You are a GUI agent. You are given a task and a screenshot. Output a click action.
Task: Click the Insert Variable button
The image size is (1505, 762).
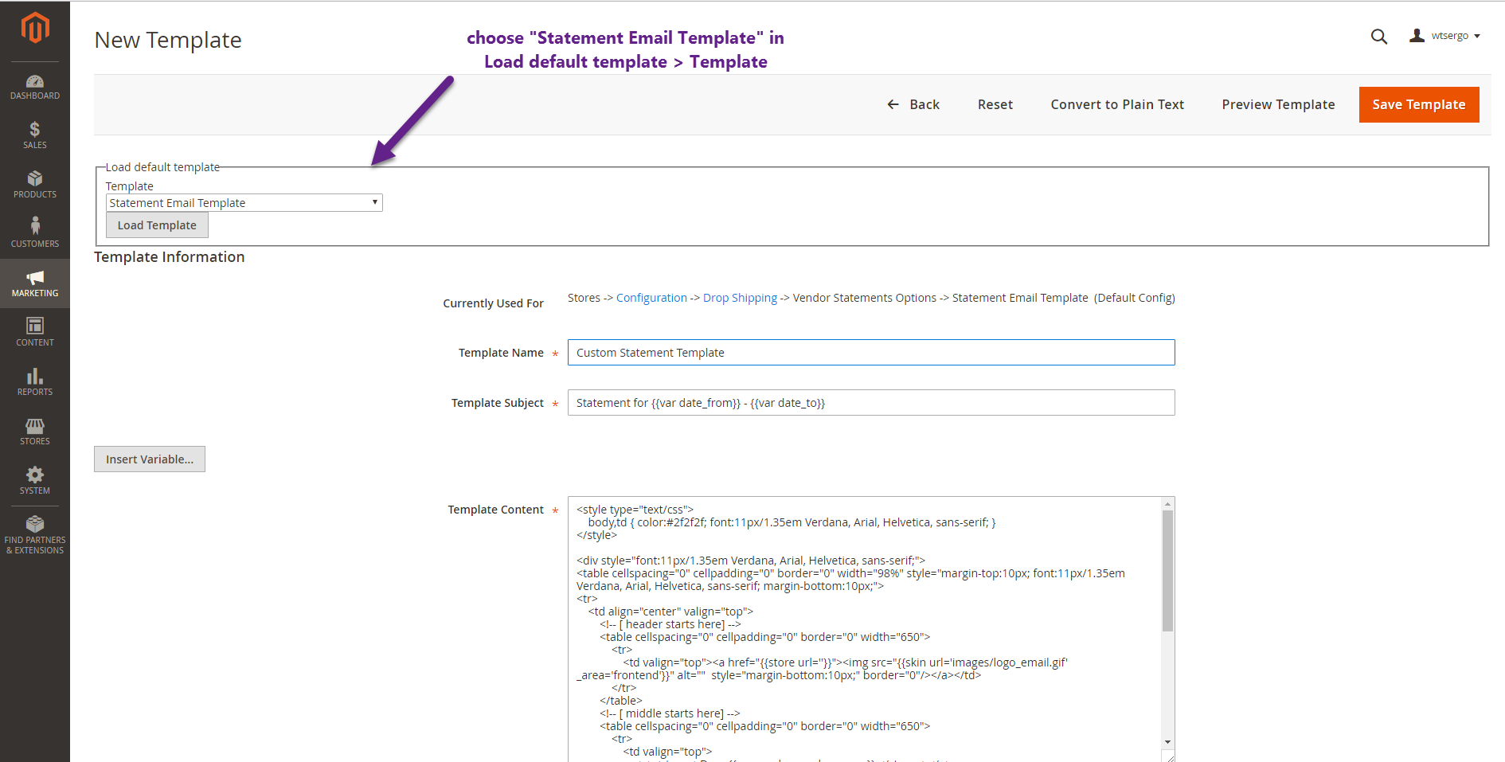click(x=150, y=459)
